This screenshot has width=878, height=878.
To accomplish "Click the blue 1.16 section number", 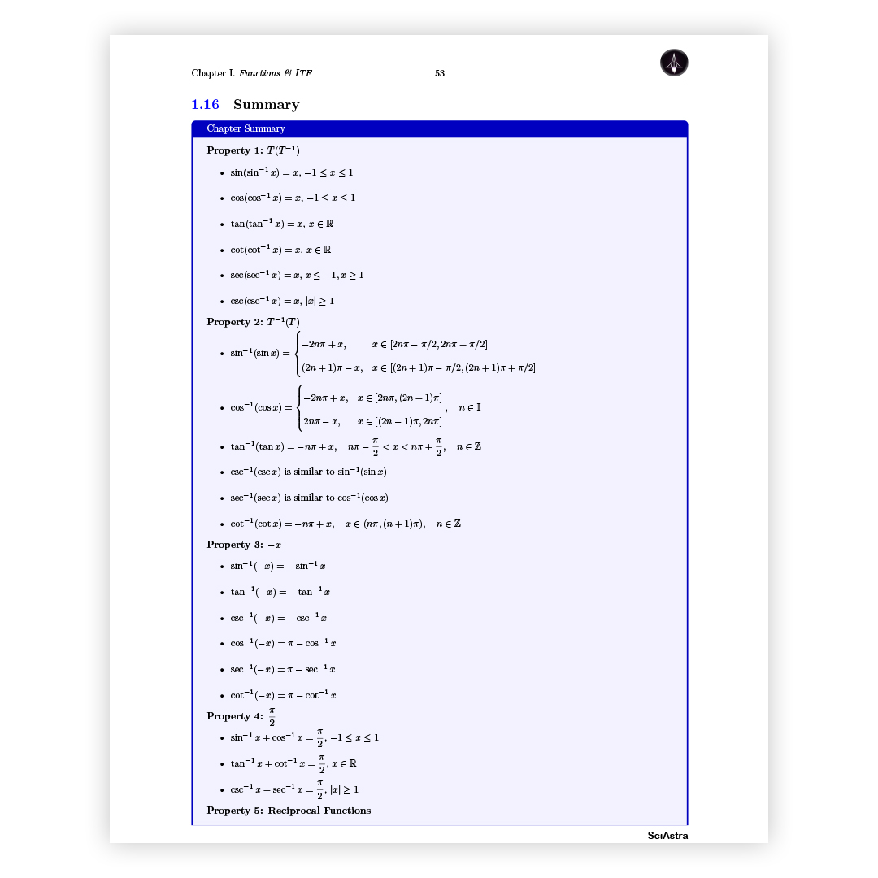I will pyautogui.click(x=205, y=105).
